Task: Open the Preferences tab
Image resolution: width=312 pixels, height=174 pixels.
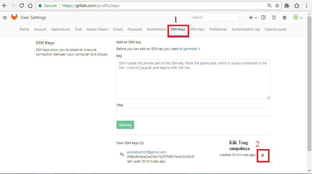Action: (x=218, y=29)
